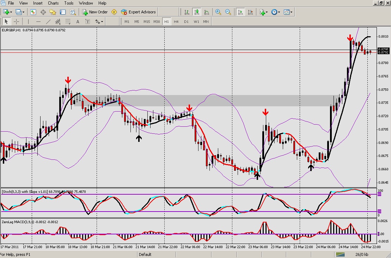Expand the Profiles dropdown arrow
391x258 pixels.
(x=23, y=12)
